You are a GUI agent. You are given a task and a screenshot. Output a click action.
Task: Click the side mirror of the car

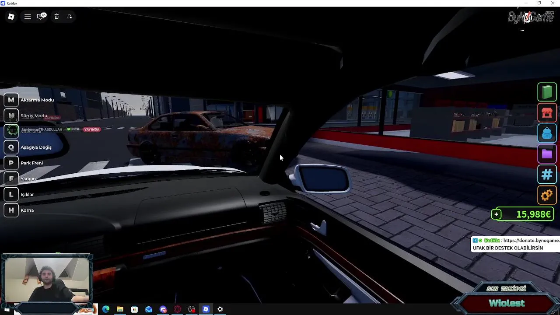(321, 178)
